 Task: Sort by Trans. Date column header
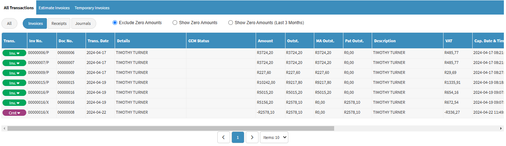point(98,41)
